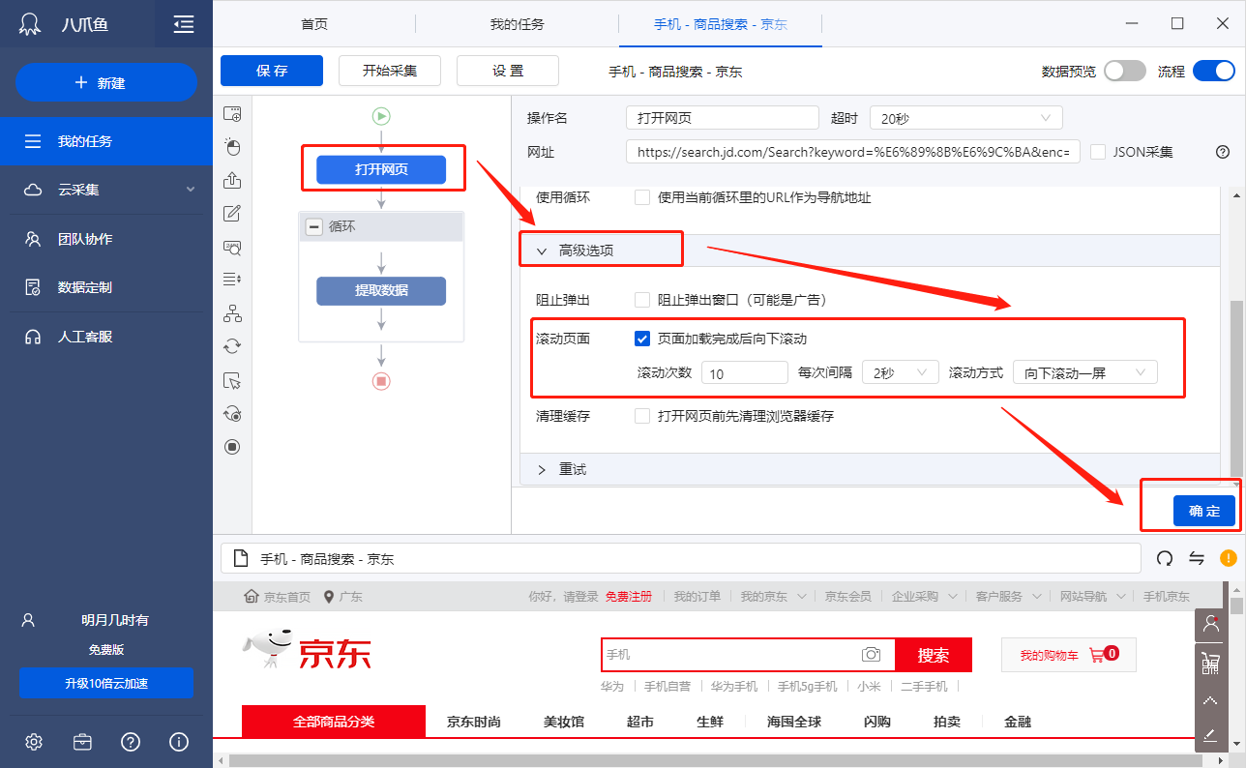This screenshot has height=768, width=1246.
Task: Open 我的任务 in the sidebar
Action: click(106, 141)
